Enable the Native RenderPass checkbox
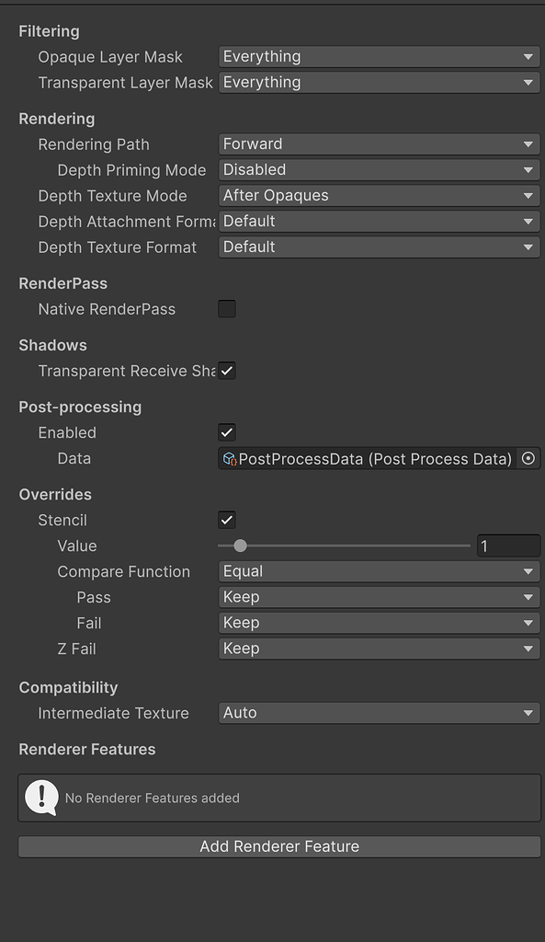545x942 pixels. pos(226,309)
